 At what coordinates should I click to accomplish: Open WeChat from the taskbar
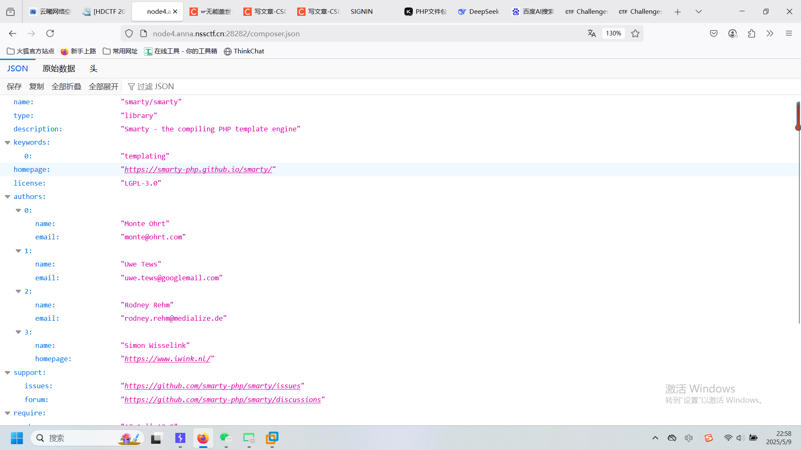[226, 438]
